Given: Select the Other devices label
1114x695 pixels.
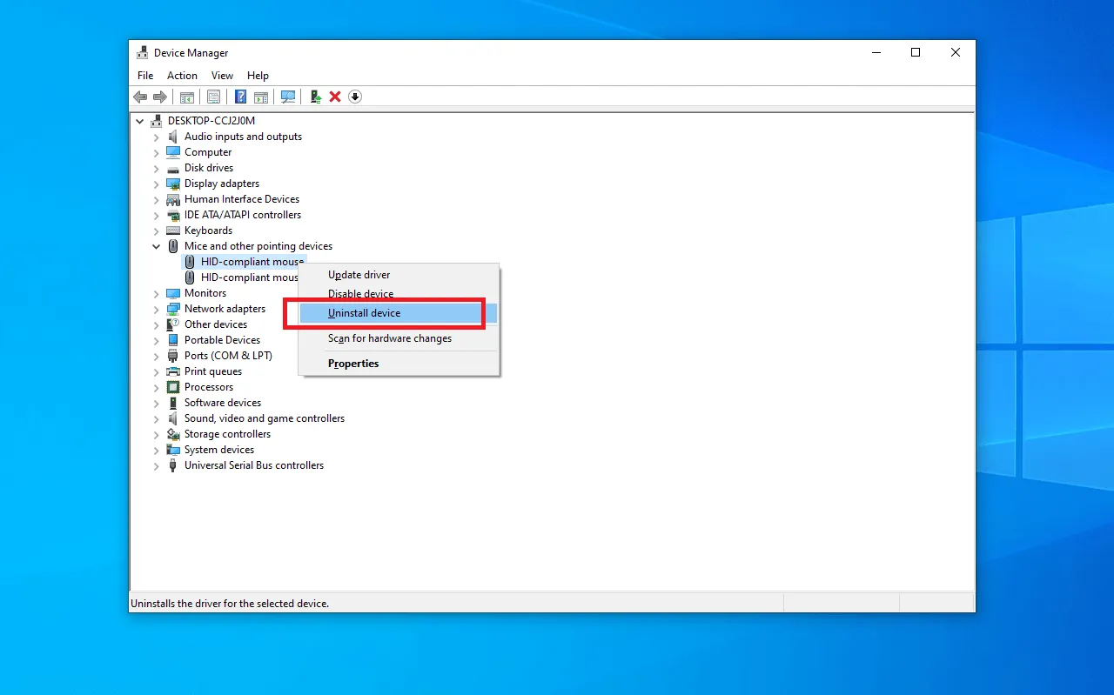Looking at the screenshot, I should (x=216, y=324).
